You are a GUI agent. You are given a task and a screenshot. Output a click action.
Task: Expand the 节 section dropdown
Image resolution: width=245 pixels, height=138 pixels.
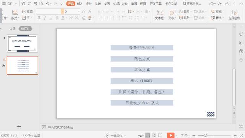click(x=31, y=18)
